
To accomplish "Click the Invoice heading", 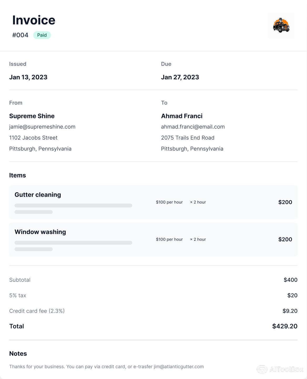I will click(34, 20).
